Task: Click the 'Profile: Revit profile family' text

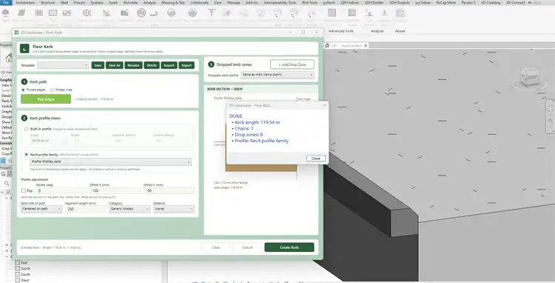Action: 261,141
